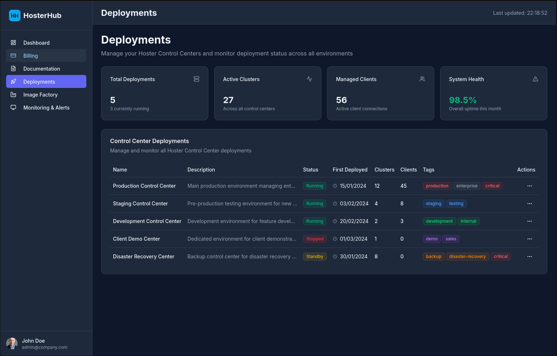This screenshot has width=557, height=356.
Task: Click the Dashboard grid icon
Action: (13, 43)
